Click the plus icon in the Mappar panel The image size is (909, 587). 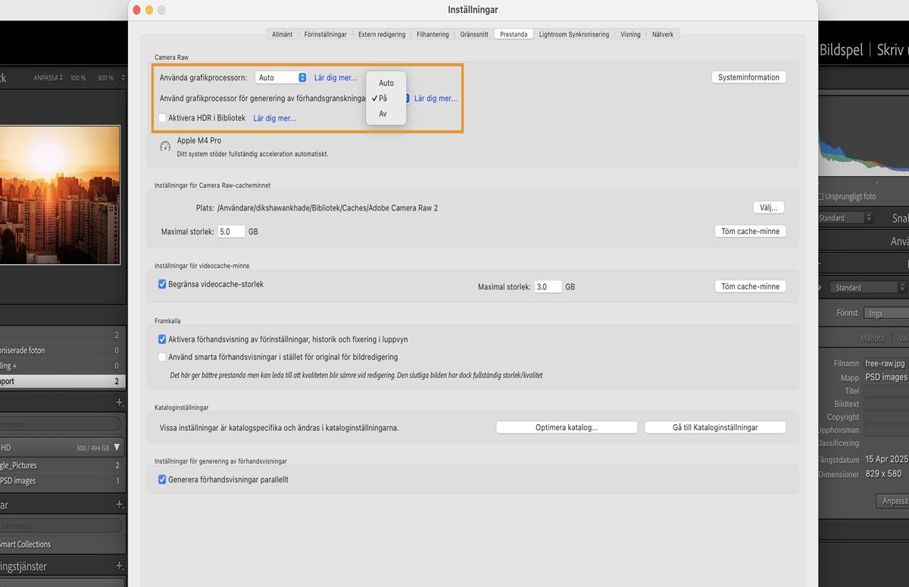coord(119,402)
